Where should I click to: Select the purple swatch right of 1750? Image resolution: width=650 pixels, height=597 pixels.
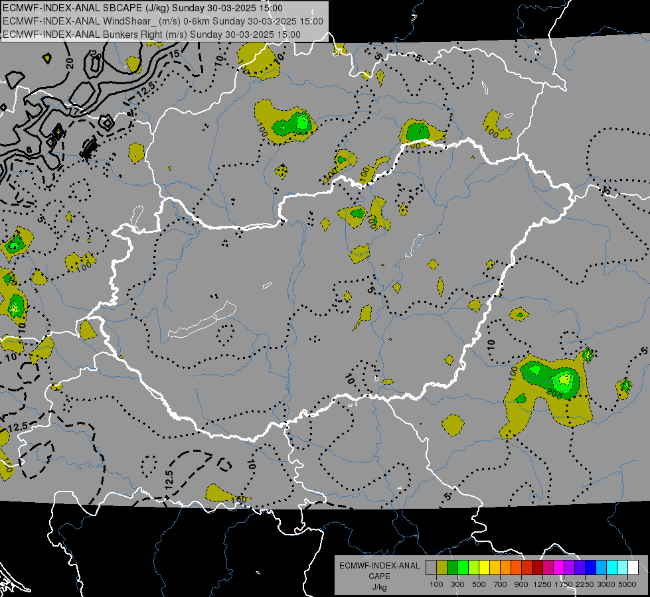[570, 567]
